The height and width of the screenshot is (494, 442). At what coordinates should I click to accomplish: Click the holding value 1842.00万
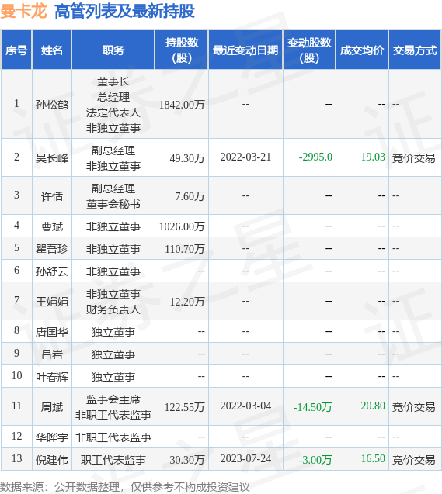pos(182,105)
